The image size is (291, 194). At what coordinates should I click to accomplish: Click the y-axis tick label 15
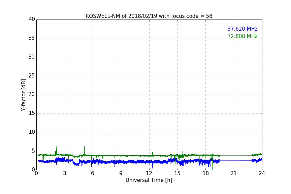(32, 113)
